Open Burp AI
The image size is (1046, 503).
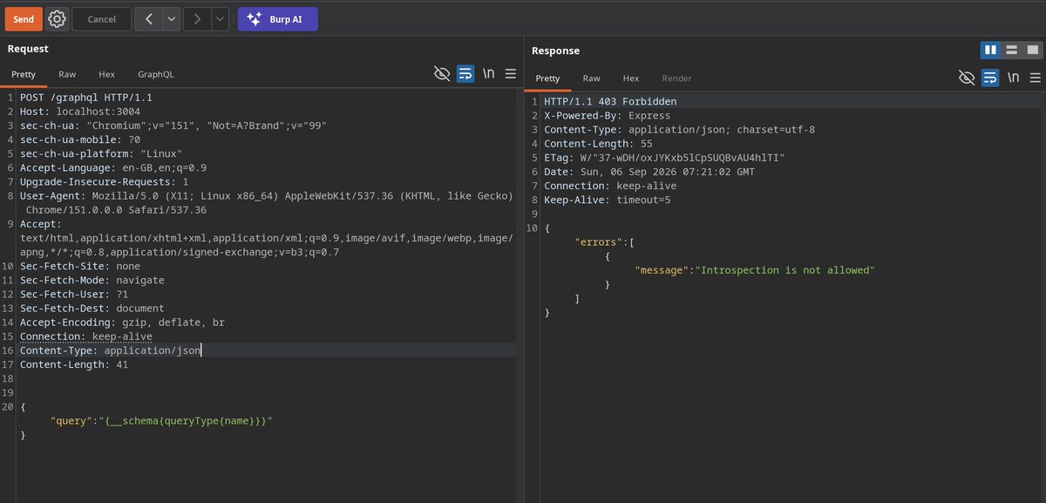[x=278, y=19]
